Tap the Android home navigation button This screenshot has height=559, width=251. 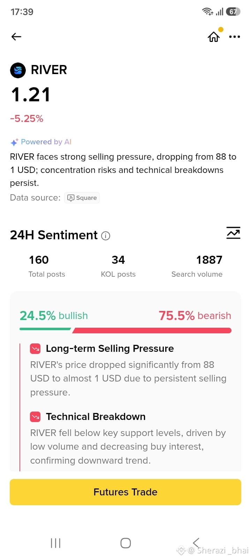point(125,543)
